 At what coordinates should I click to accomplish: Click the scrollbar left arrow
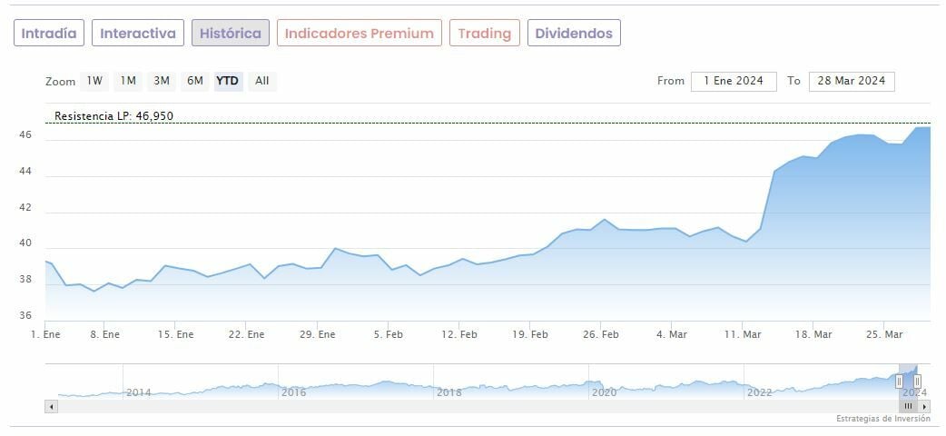click(x=51, y=406)
